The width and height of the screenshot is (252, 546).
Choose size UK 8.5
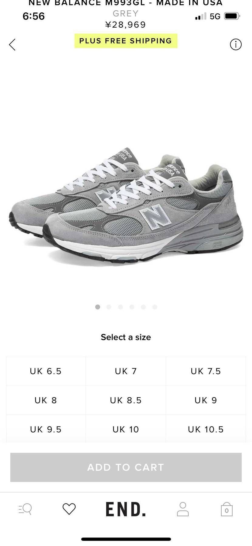point(126,400)
